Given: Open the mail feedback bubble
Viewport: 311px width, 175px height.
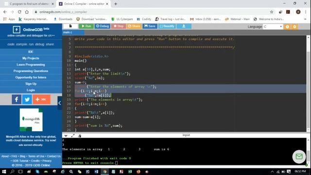Looking at the screenshot, I should coord(299,157).
